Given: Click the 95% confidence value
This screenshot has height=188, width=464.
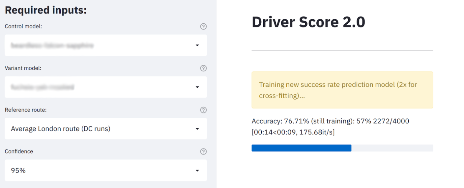Looking at the screenshot, I should pos(18,171).
